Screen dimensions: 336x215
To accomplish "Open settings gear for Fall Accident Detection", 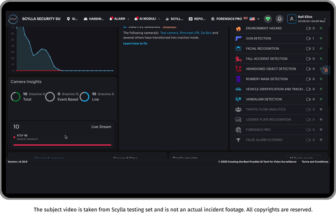I will coord(321,58).
